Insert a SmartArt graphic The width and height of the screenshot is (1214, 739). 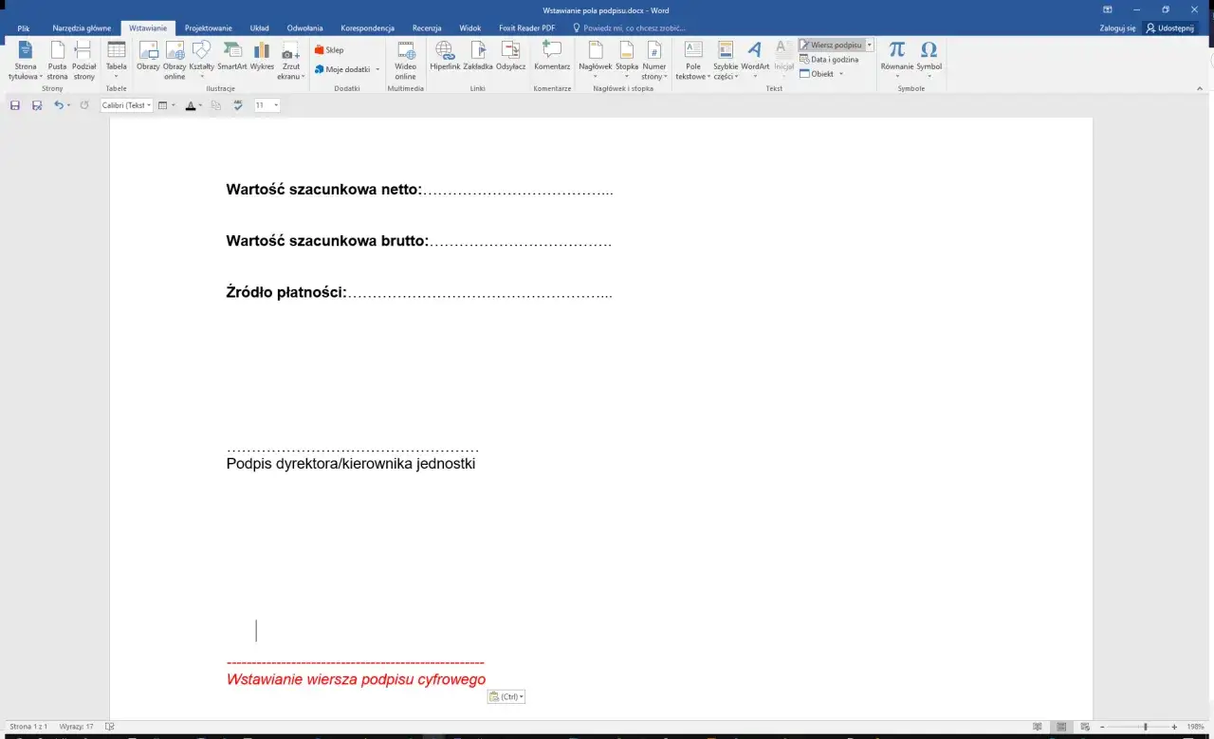coord(231,60)
